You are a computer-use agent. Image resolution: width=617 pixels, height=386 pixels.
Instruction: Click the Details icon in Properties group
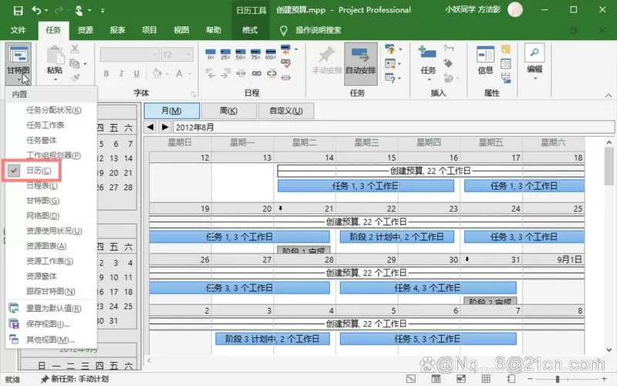pyautogui.click(x=506, y=63)
